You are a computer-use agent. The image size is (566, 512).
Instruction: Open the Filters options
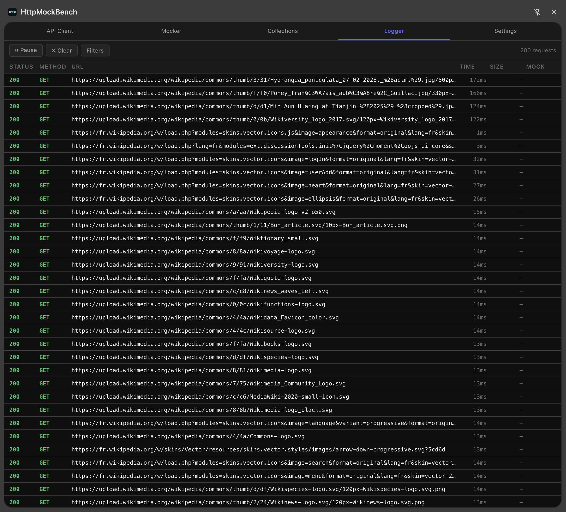[x=95, y=50]
